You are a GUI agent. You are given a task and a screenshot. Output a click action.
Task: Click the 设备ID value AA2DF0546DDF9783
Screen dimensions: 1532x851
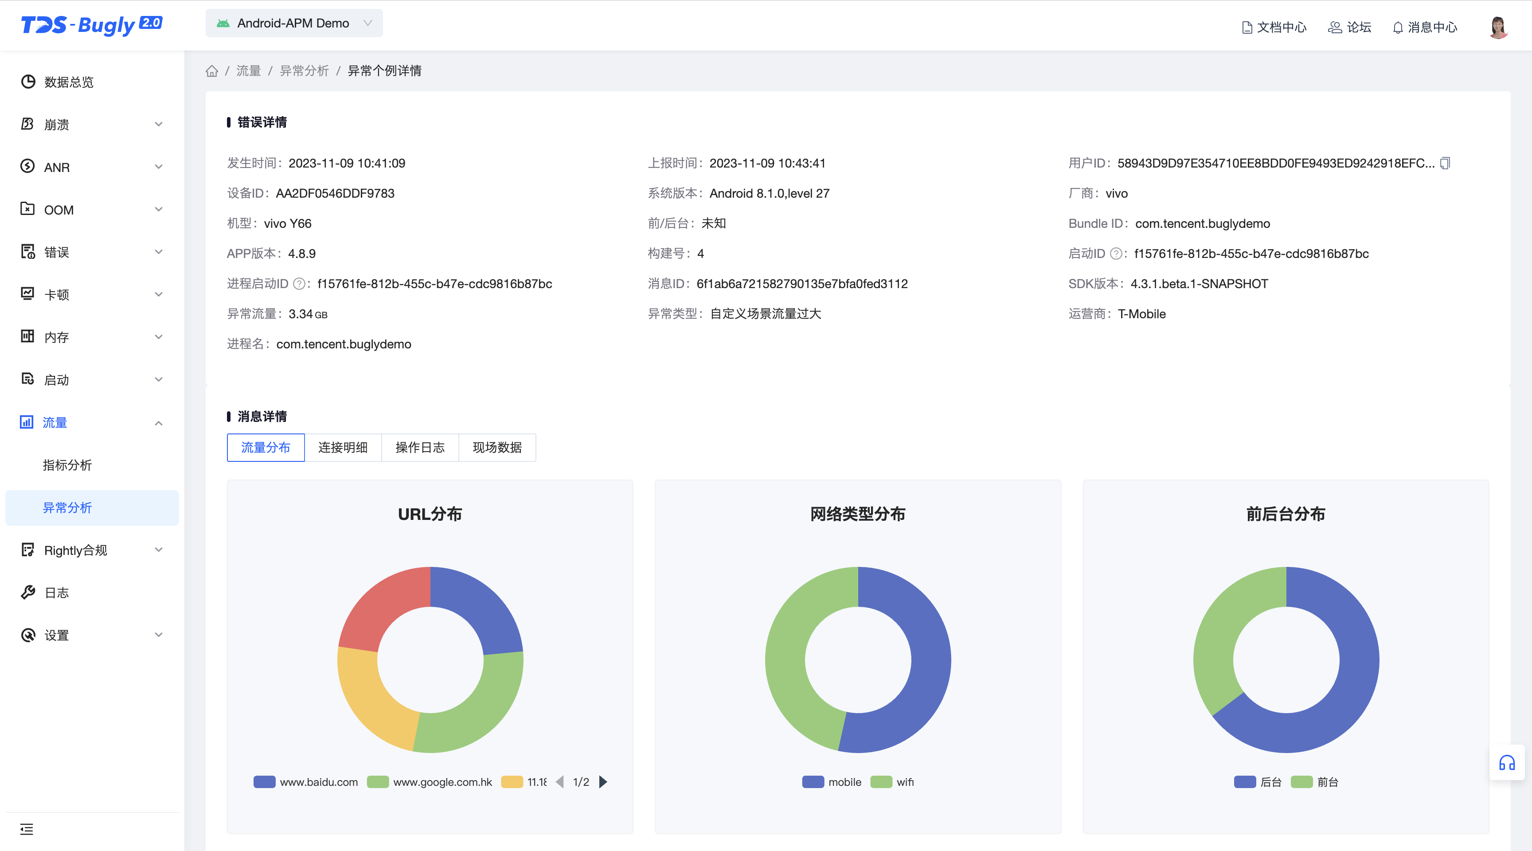335,193
